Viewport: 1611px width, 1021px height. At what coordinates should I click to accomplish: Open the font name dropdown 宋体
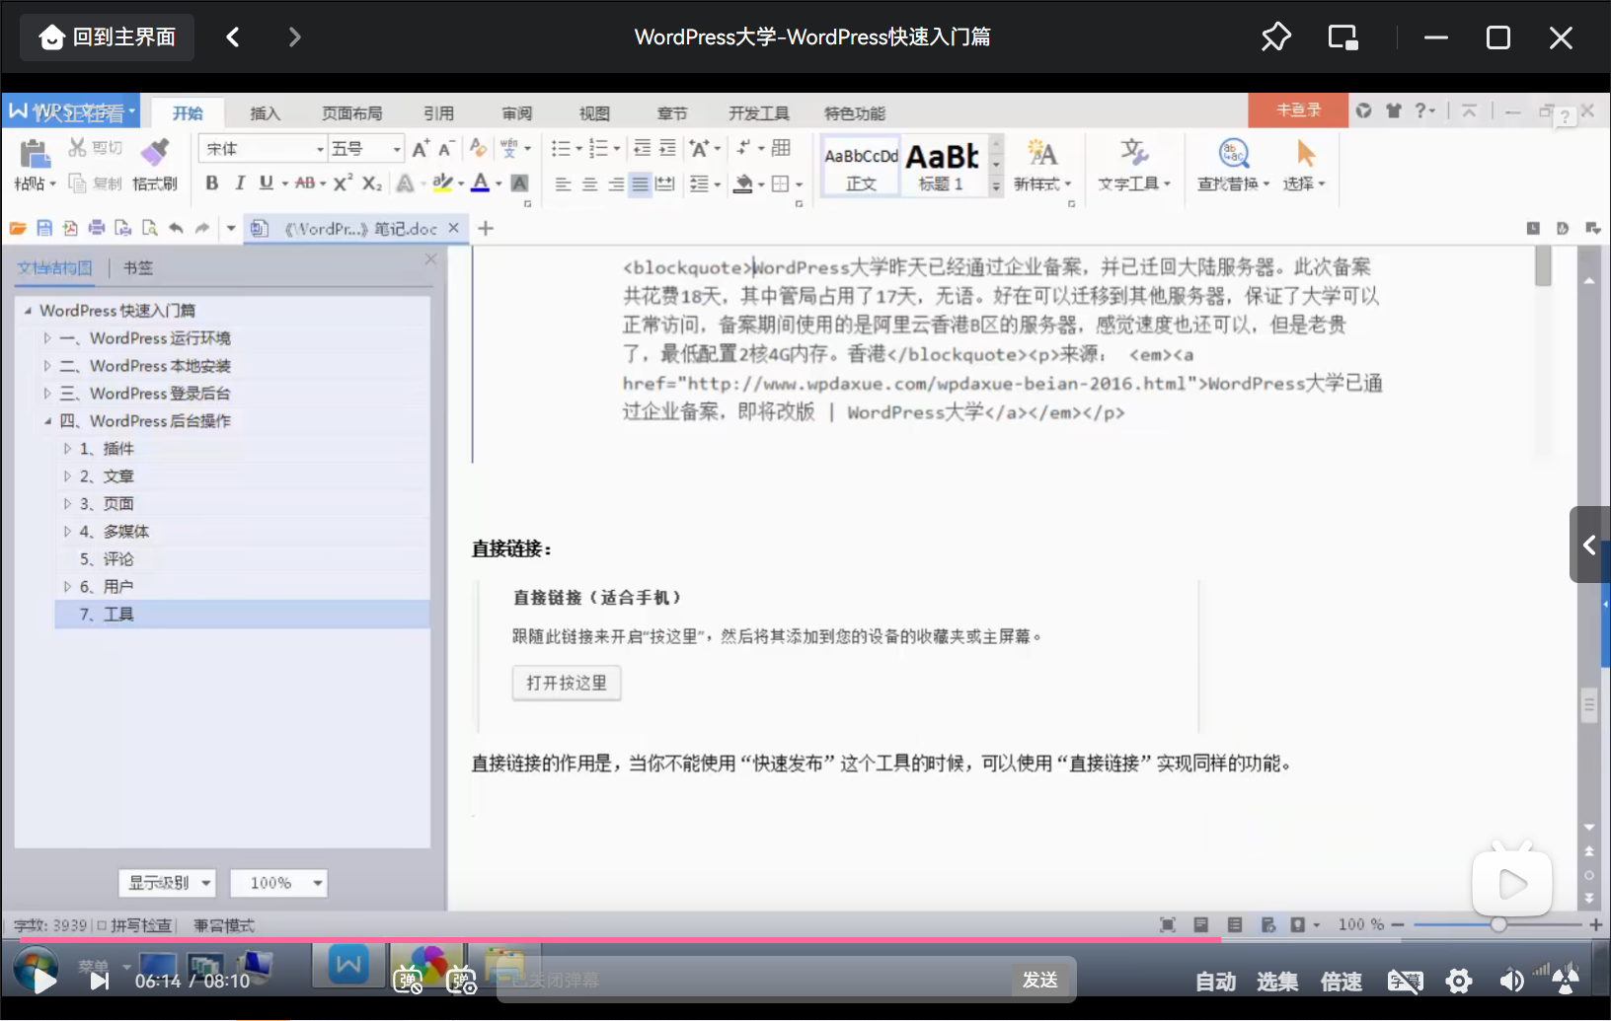[x=263, y=149]
